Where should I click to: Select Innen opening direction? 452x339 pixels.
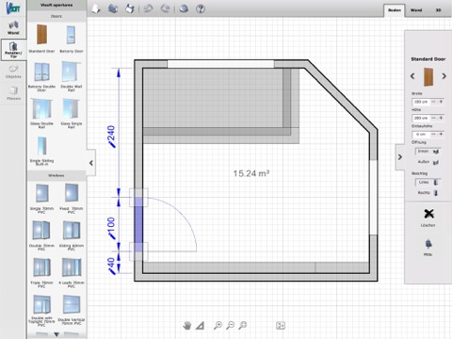[x=428, y=152]
